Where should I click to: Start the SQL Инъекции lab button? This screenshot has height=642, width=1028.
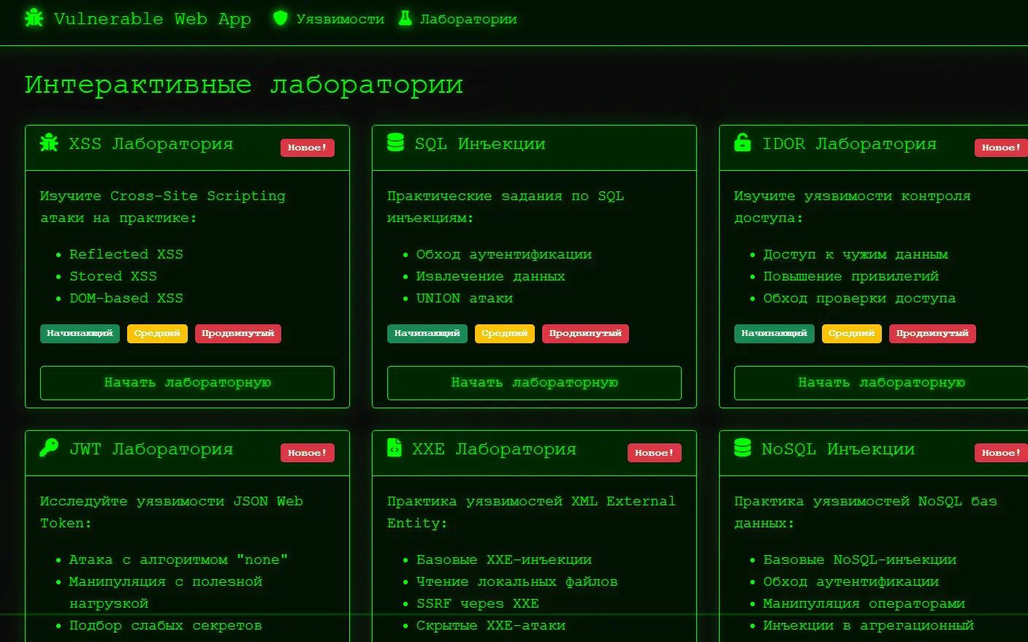(x=534, y=383)
